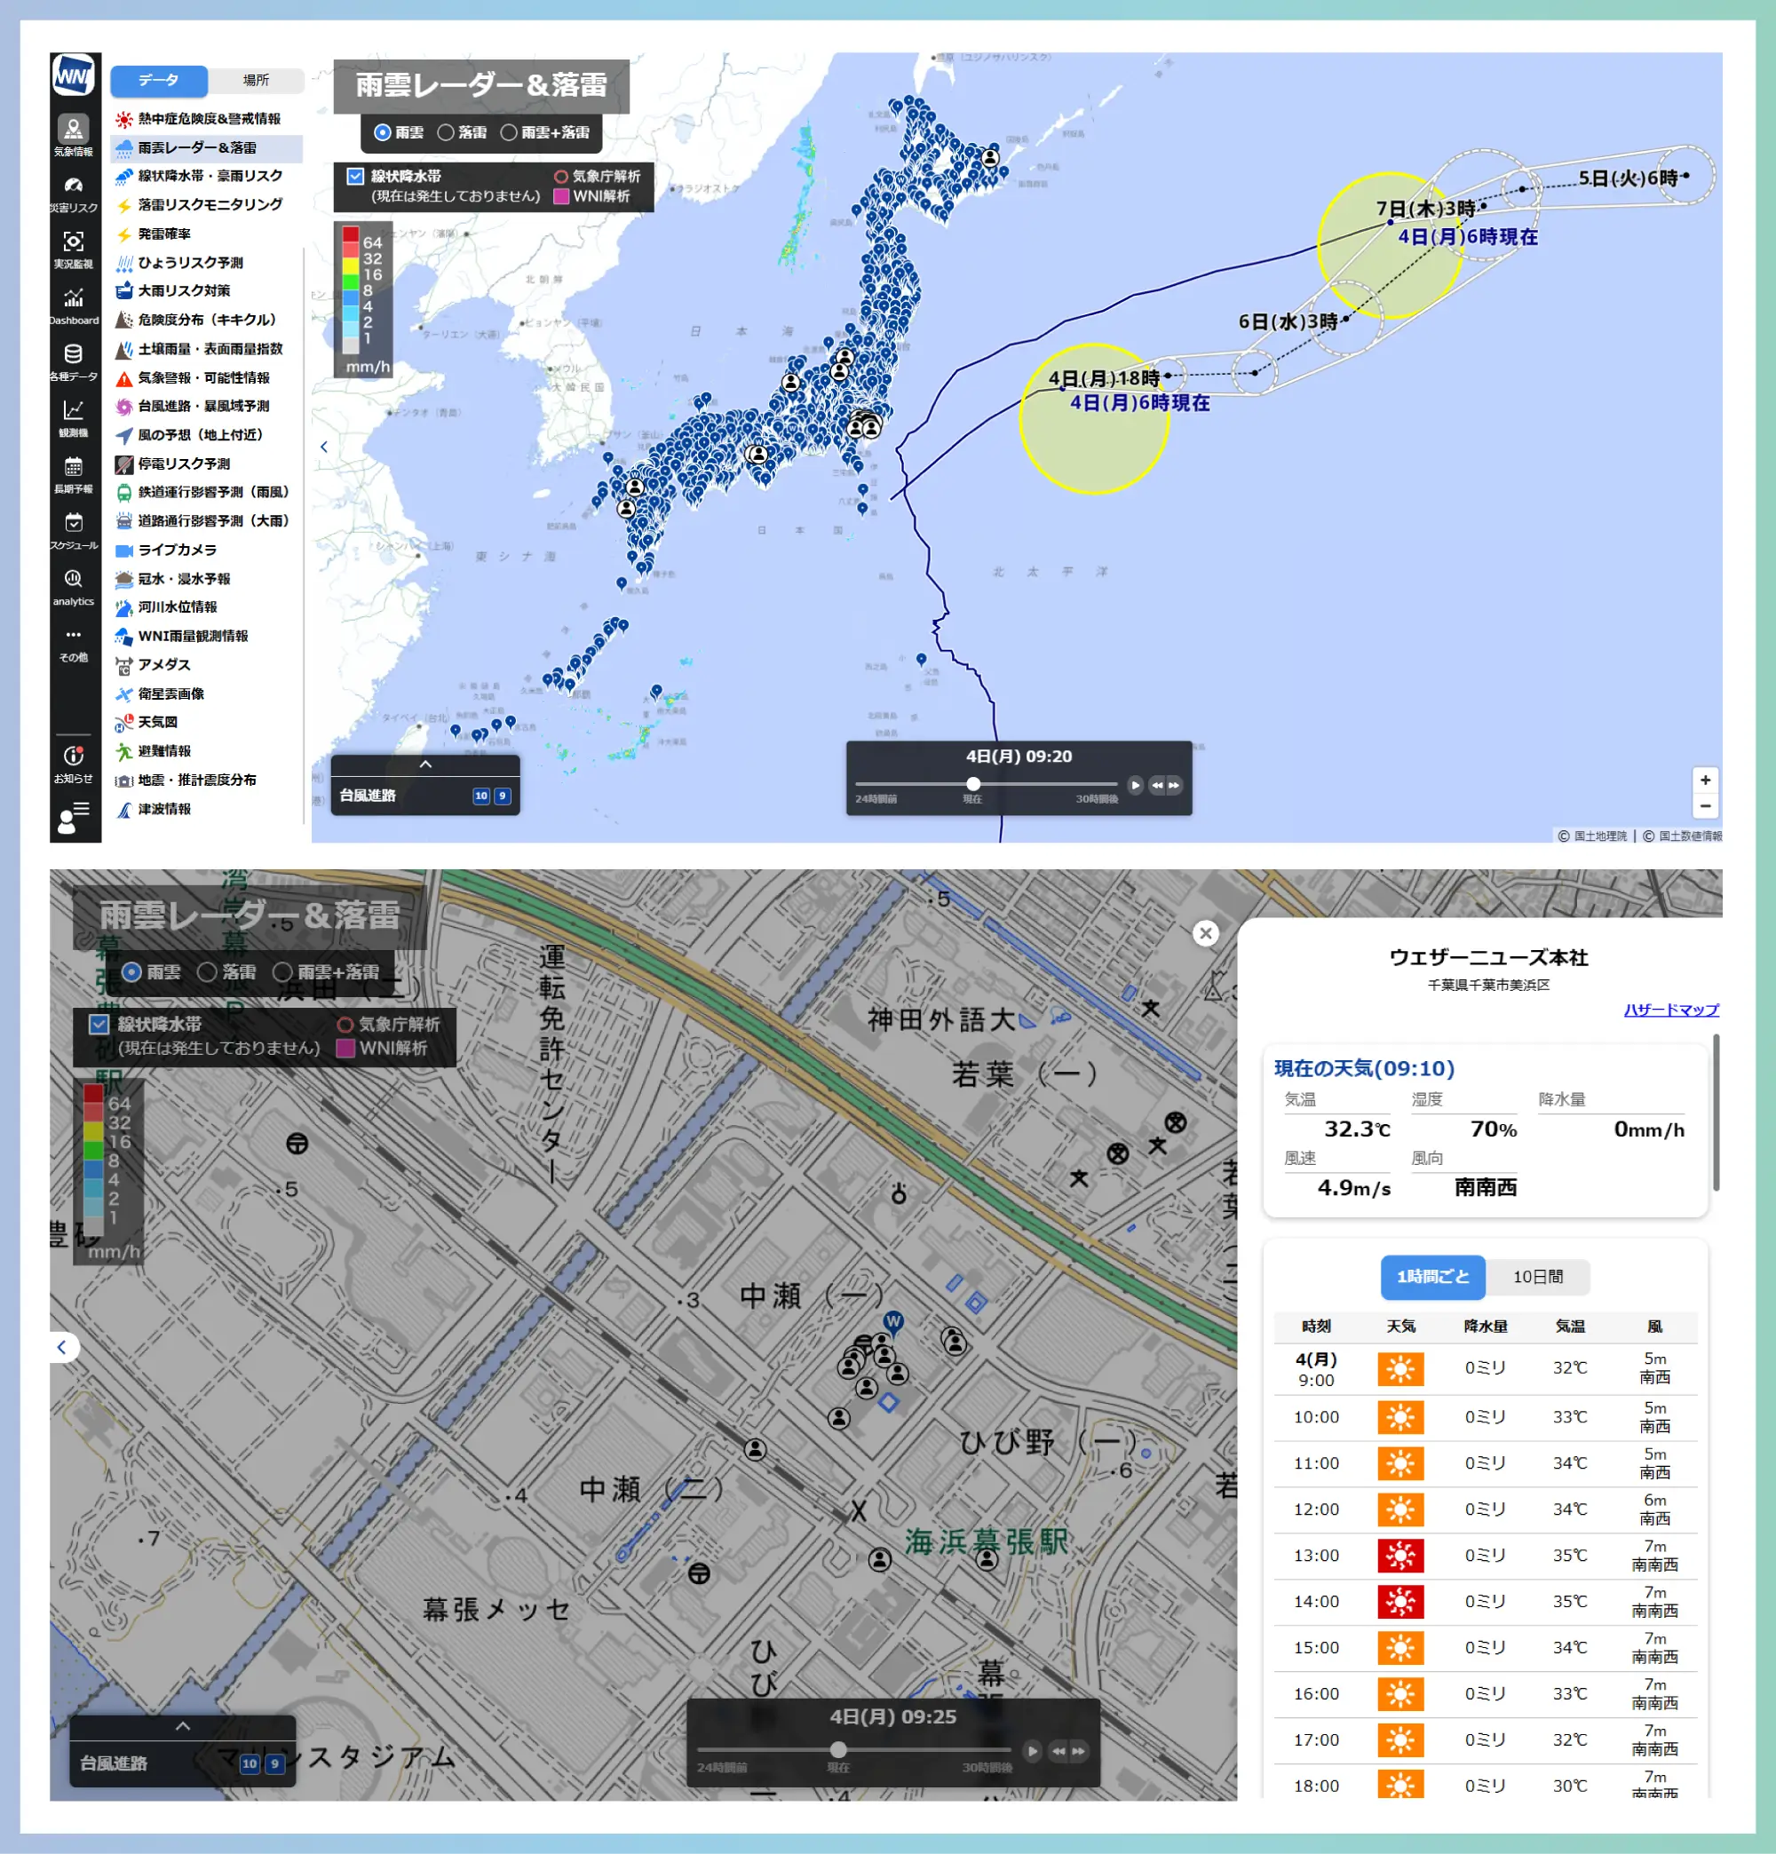Viewport: 1776px width, 1854px height.
Task: Open the 各種データ sidebar icon
Action: pos(73,361)
